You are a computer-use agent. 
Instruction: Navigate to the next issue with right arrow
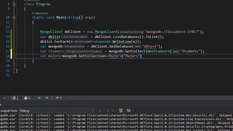(46, 98)
